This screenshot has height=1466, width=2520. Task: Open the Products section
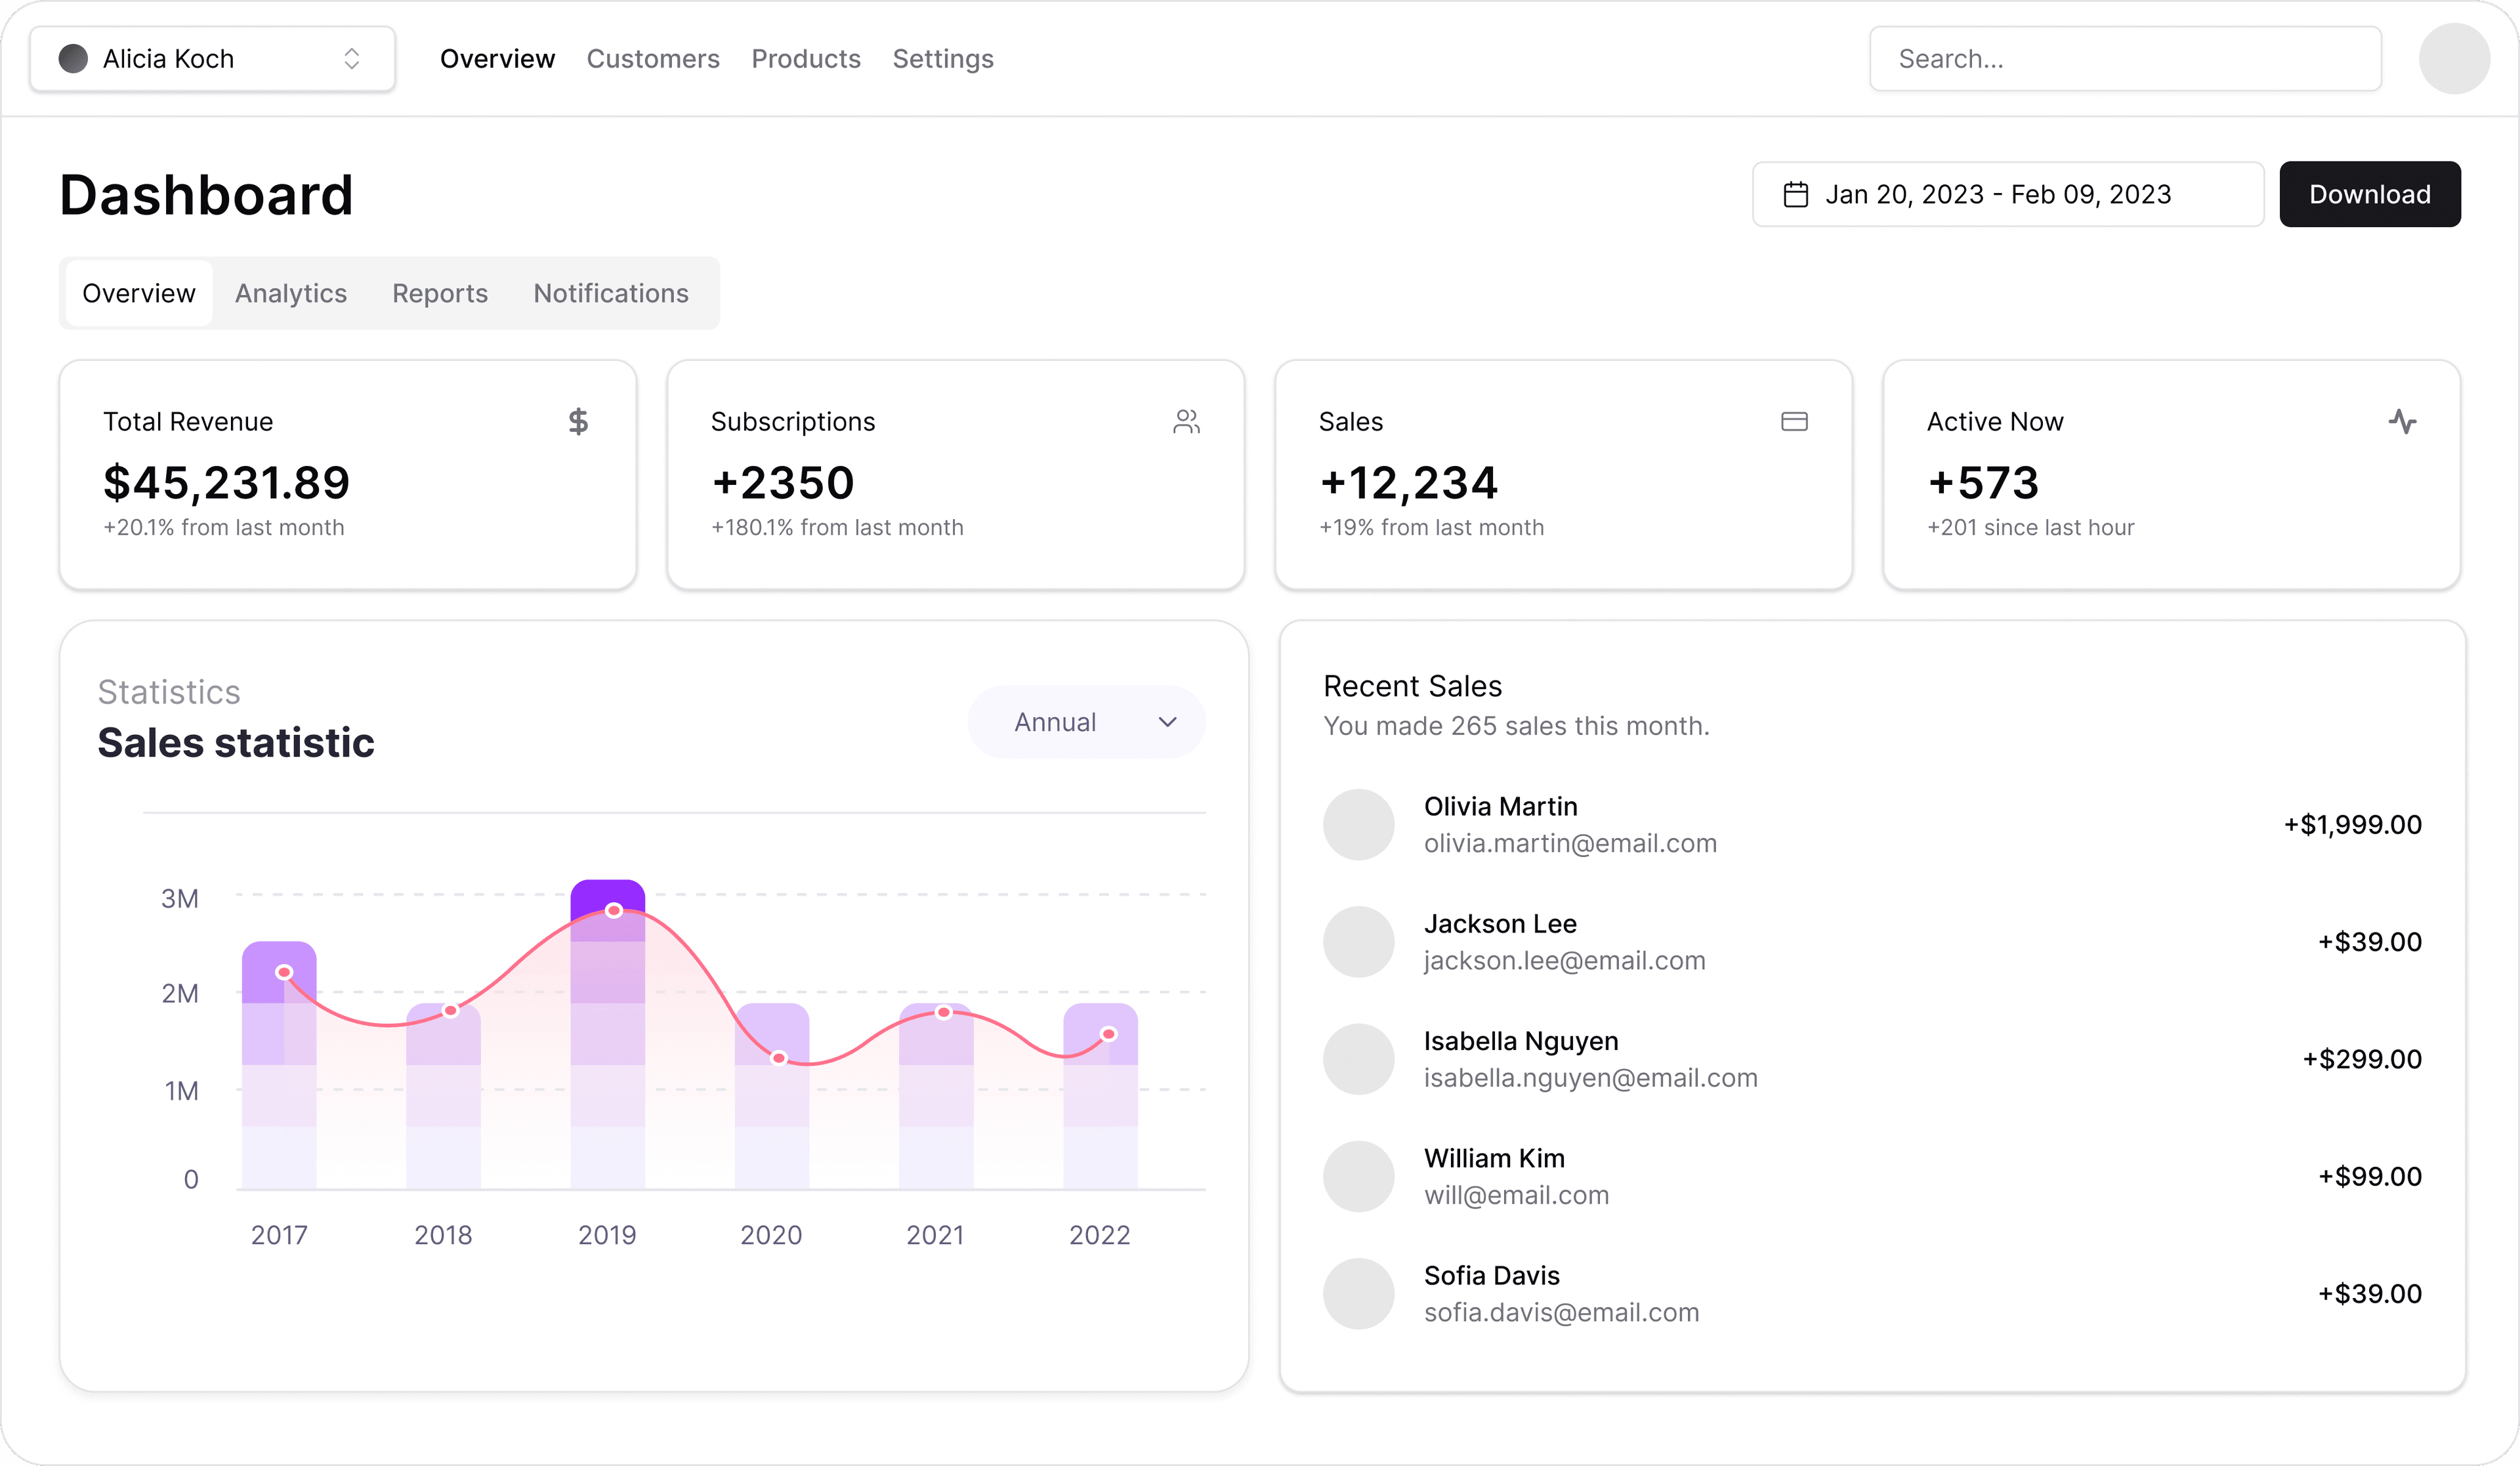tap(806, 58)
